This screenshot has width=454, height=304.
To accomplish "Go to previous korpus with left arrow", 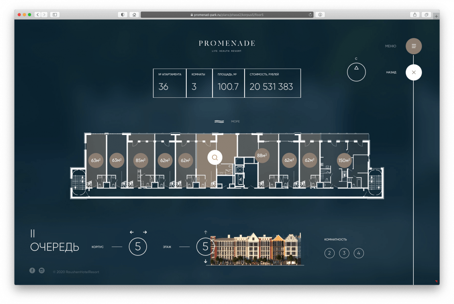I will coord(132,232).
